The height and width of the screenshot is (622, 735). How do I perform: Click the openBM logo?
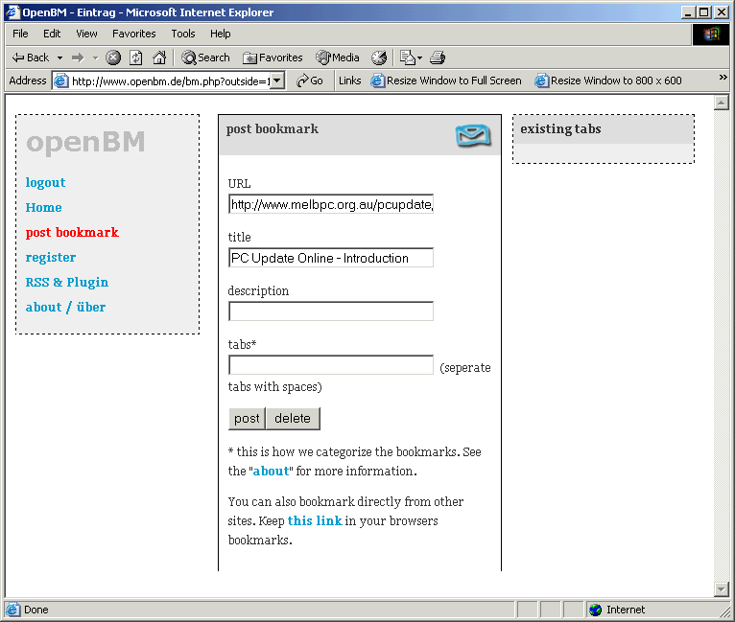pos(85,142)
